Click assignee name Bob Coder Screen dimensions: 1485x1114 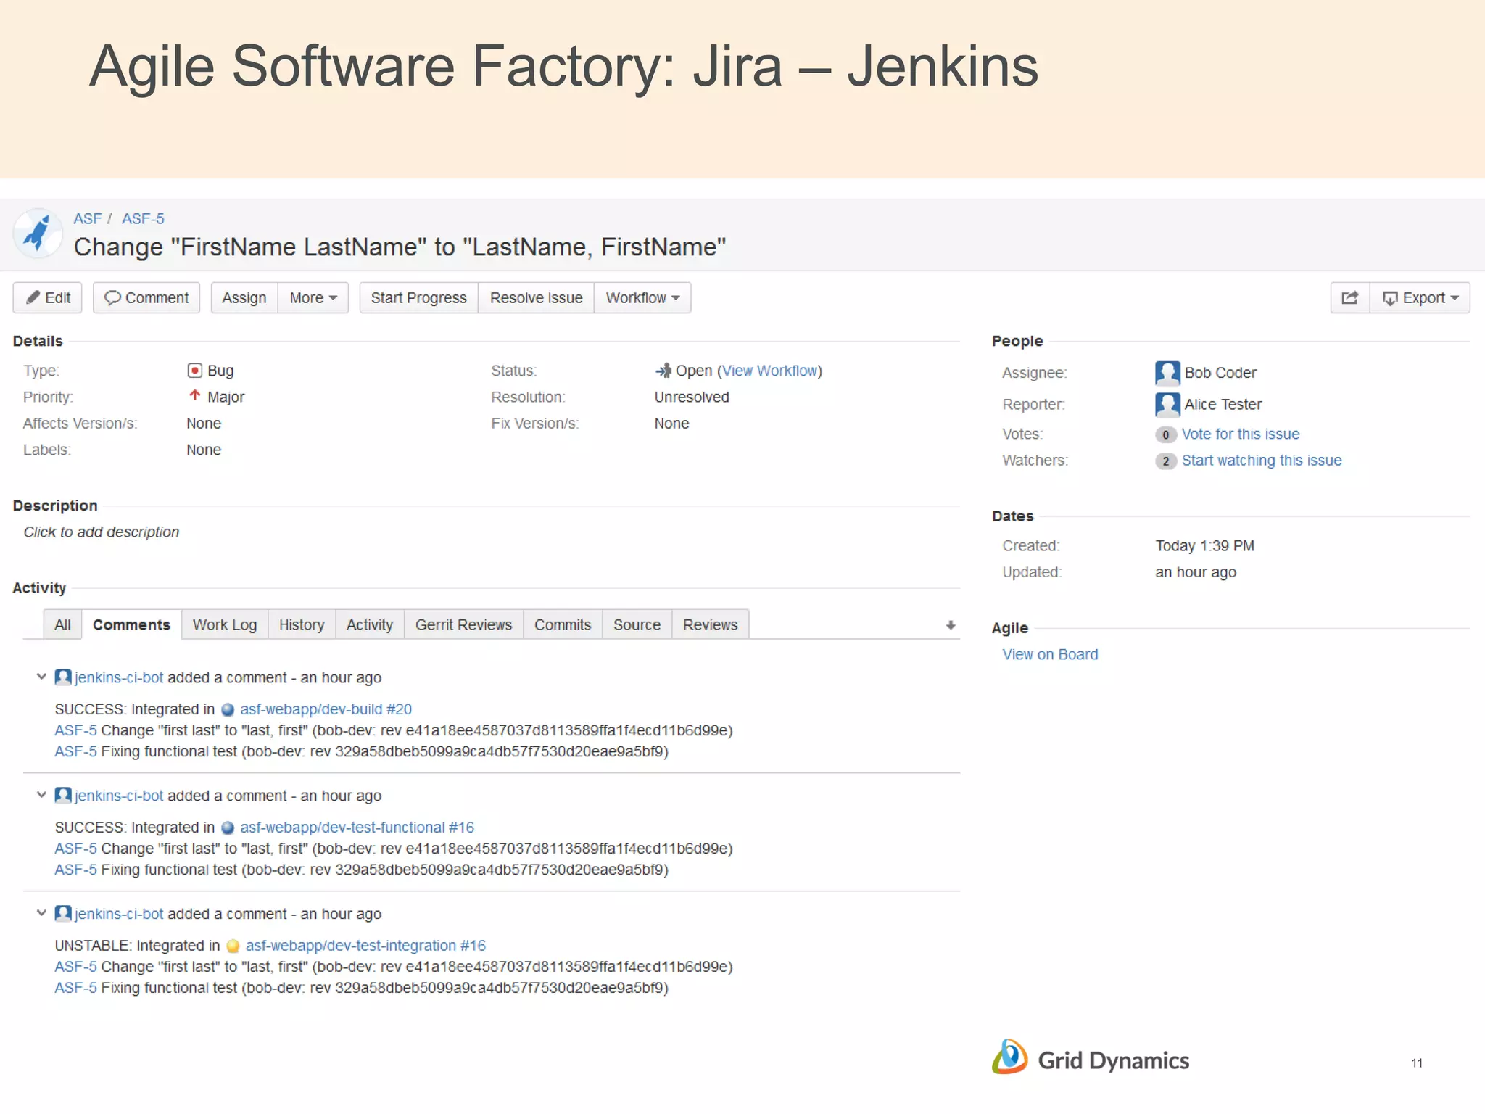coord(1220,373)
